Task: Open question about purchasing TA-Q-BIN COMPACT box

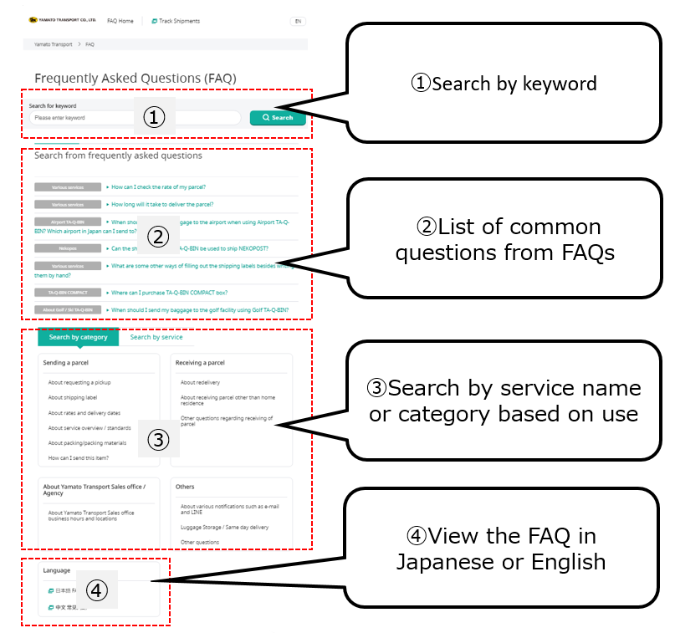Action: point(170,293)
